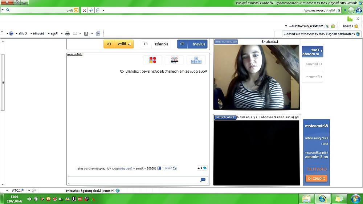Viewport: 363px width, 204px height.
Task: Open the dropdown arrow beside the Home icon
Action: pos(92,33)
